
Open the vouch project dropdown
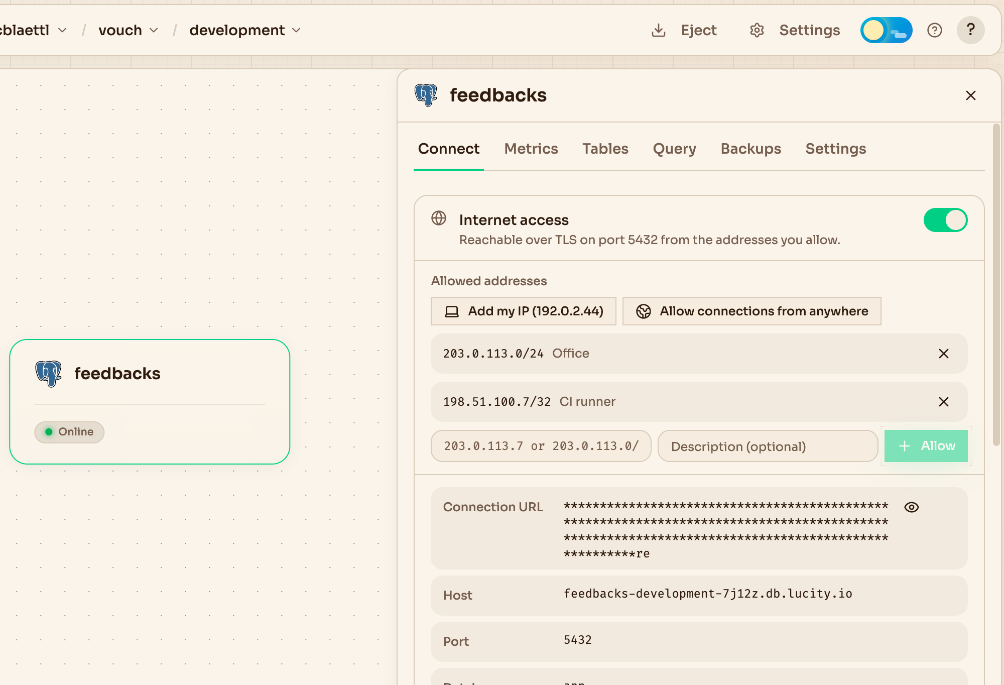point(129,30)
